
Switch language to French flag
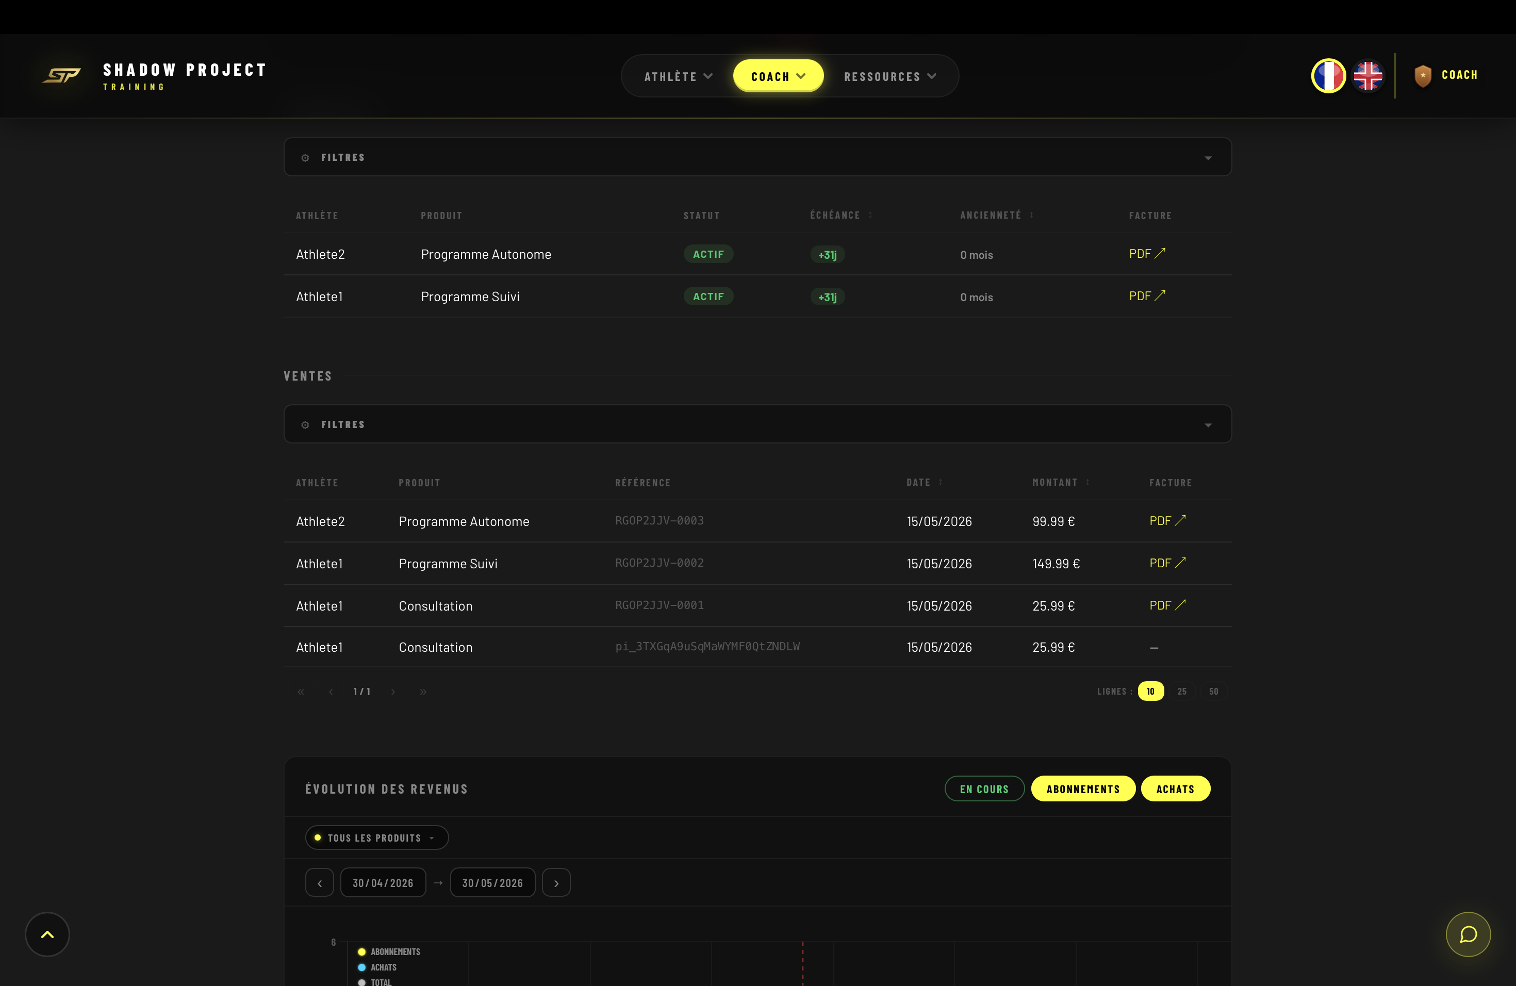pyautogui.click(x=1328, y=76)
